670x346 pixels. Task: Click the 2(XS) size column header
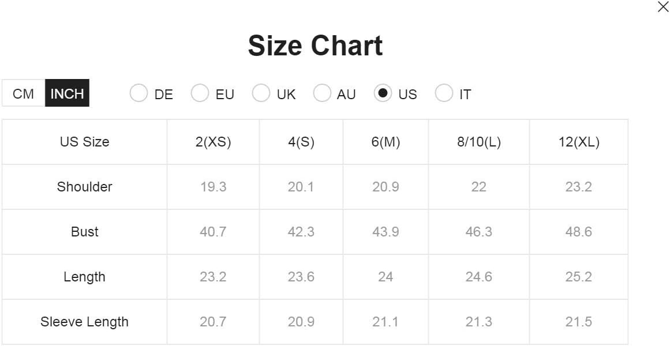click(213, 142)
